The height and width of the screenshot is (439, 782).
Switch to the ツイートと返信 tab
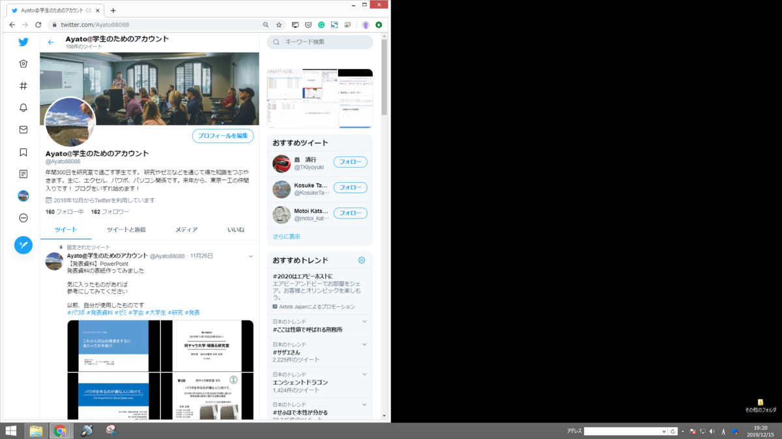pos(127,230)
